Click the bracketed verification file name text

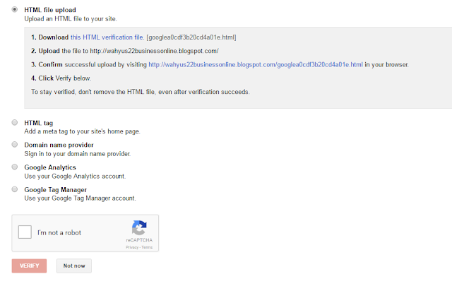point(191,37)
